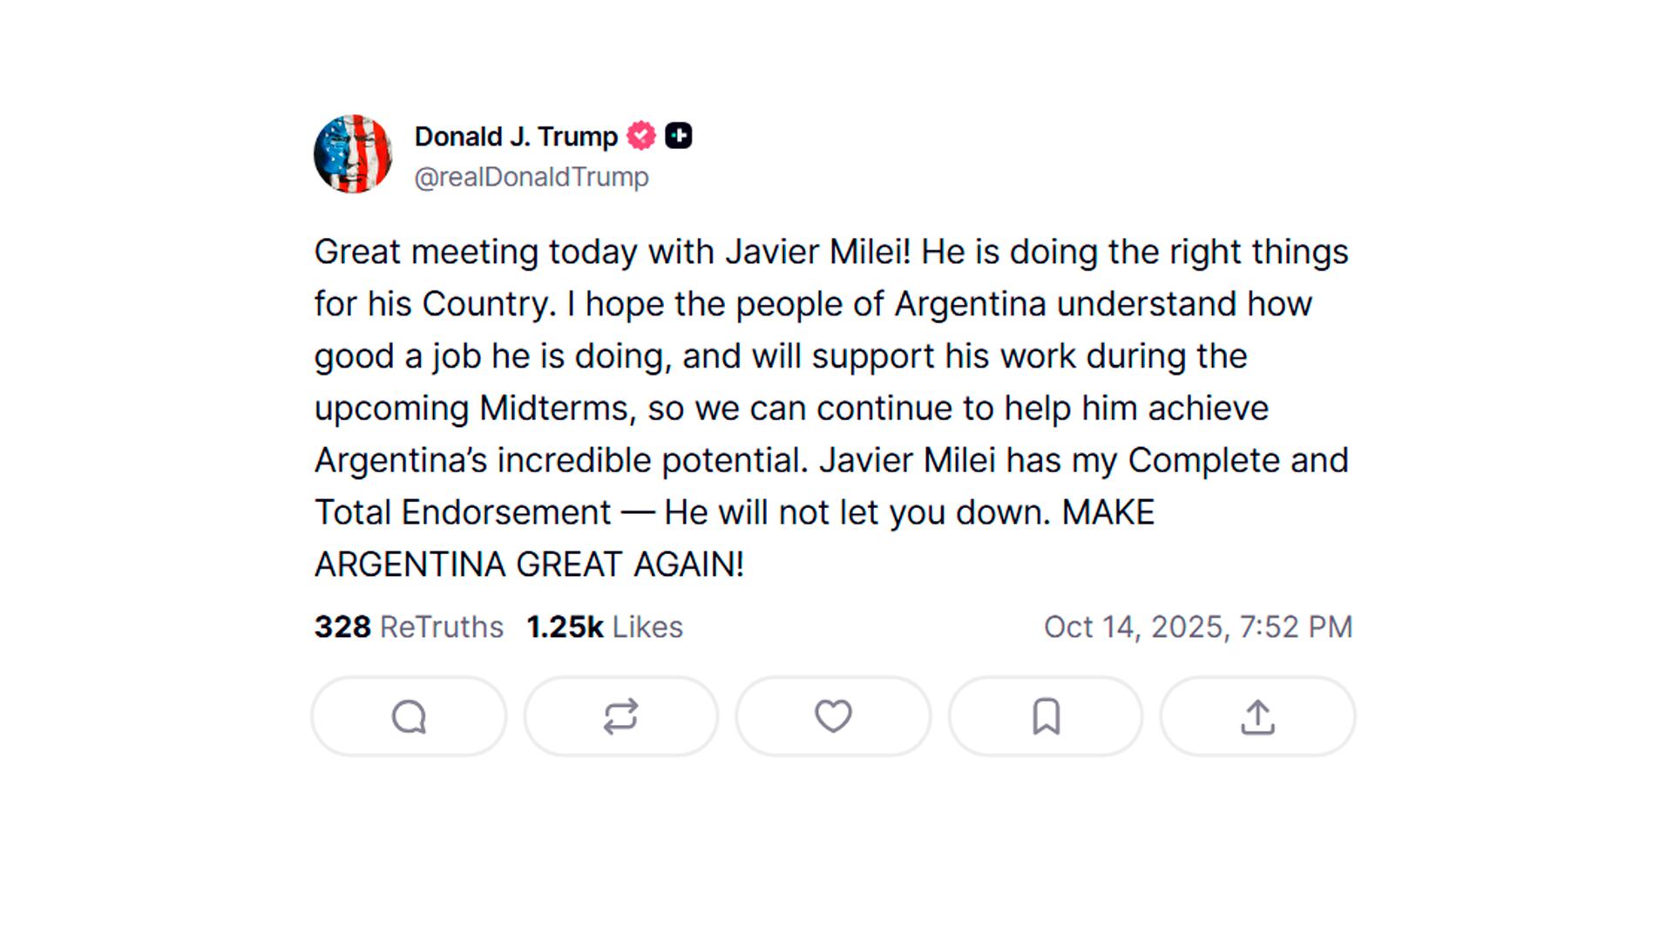Image resolution: width=1673 pixels, height=941 pixels.
Task: Click the Oct 14, 2025 timestamp
Action: [x=1198, y=627]
